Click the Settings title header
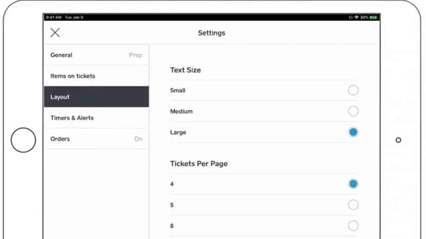 211,33
